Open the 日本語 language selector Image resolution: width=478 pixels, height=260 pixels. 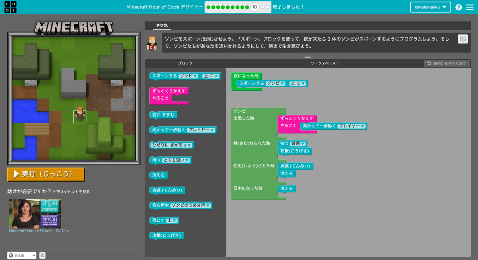[x=22, y=256]
